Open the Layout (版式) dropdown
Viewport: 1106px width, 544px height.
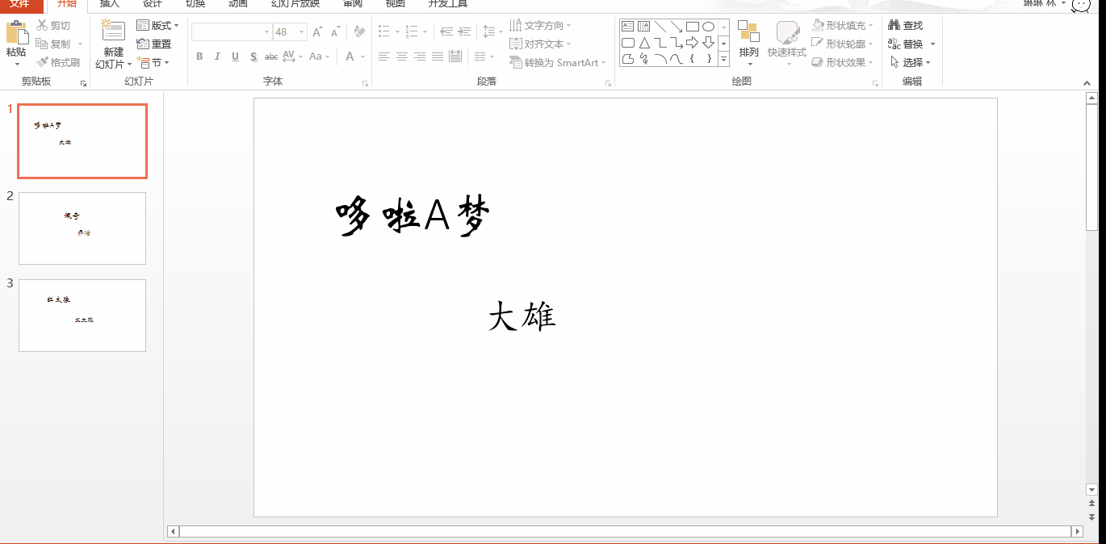click(x=158, y=25)
